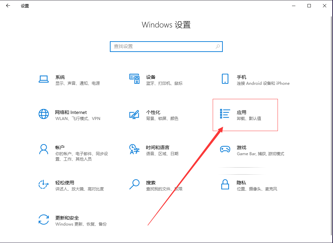Click the 设置 window title text
Screen dimensions: 333x243
tap(25, 6)
